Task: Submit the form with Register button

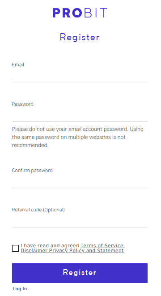Action: pyautogui.click(x=80, y=273)
